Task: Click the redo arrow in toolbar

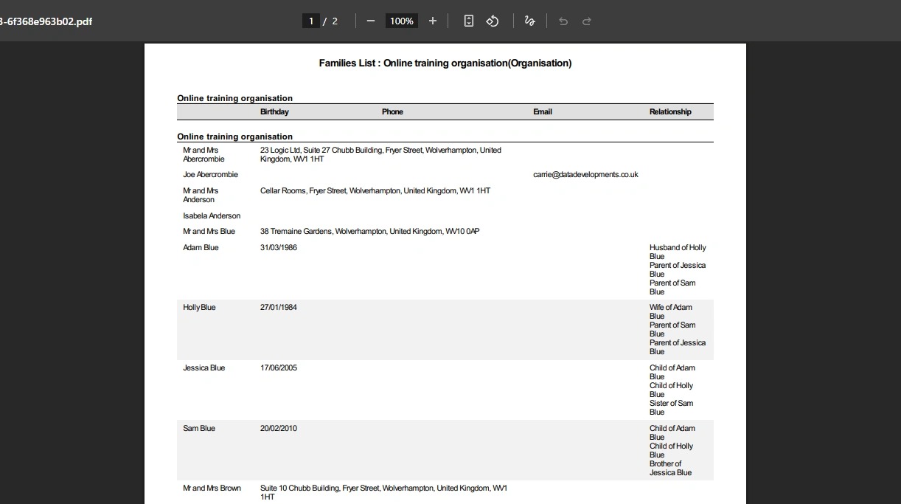Action: (x=587, y=21)
